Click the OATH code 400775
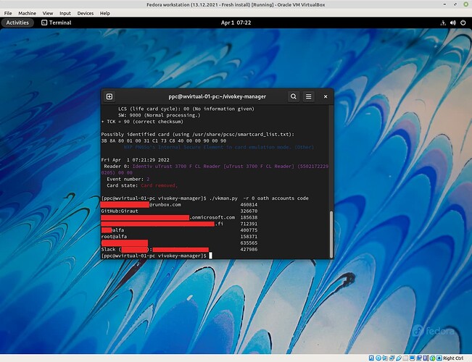The height and width of the screenshot is (362, 472). (x=249, y=230)
